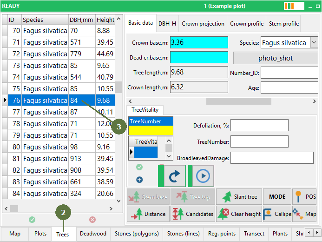Screen dimensions: 322x242
Task: Select tree row 80 in table
Action: coord(46,147)
